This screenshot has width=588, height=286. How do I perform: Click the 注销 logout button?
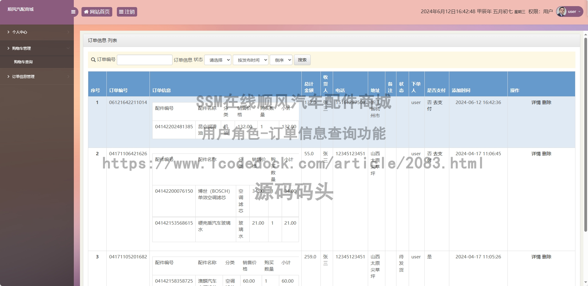pos(127,12)
